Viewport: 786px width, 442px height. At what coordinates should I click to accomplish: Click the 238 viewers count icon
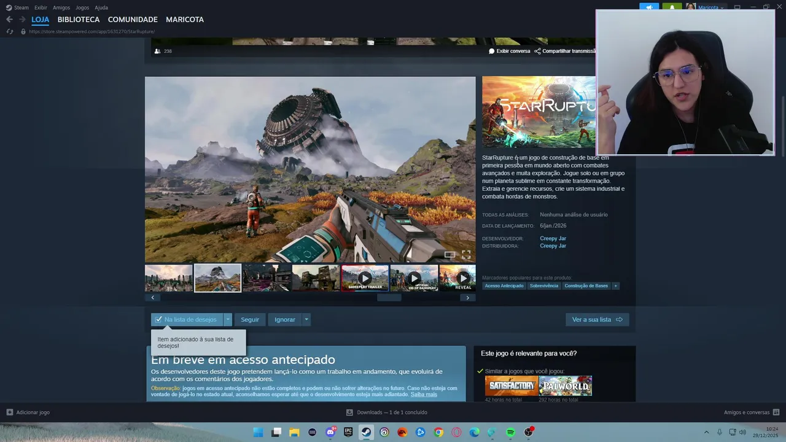pyautogui.click(x=157, y=51)
